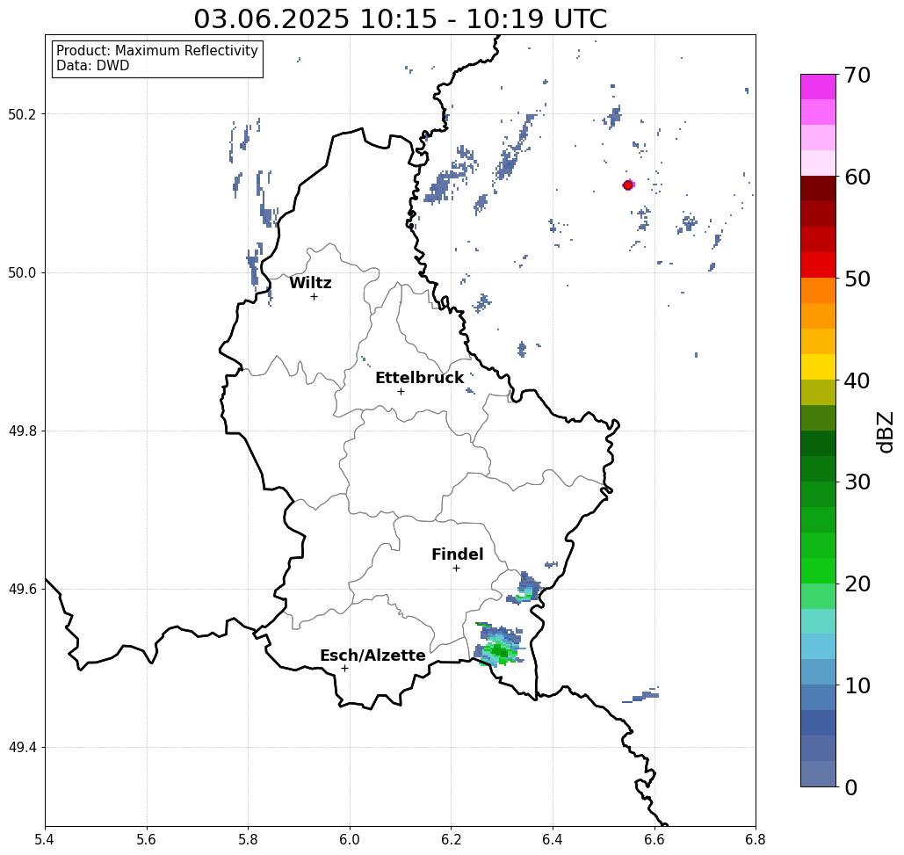
Task: Click the 'Product: Maximum Reflectivity' text
Action: point(156,51)
